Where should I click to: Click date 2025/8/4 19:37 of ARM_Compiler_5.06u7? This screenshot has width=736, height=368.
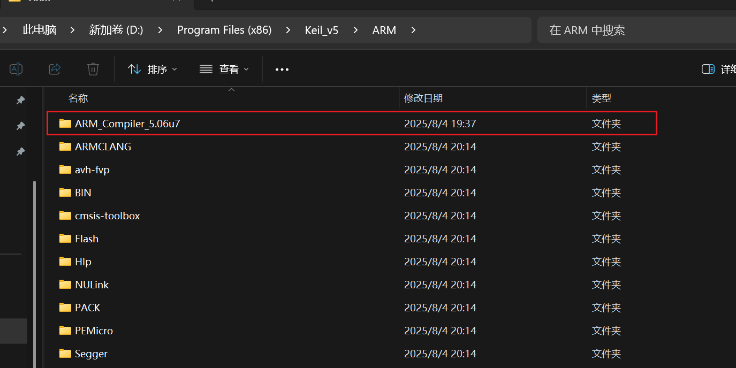440,124
